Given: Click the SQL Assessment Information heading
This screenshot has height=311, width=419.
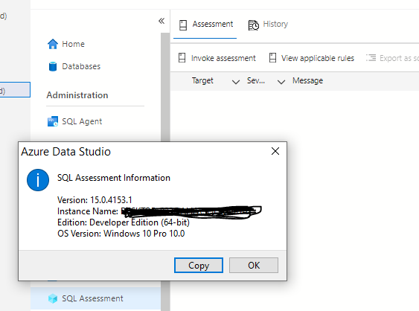Looking at the screenshot, I should pyautogui.click(x=114, y=178).
